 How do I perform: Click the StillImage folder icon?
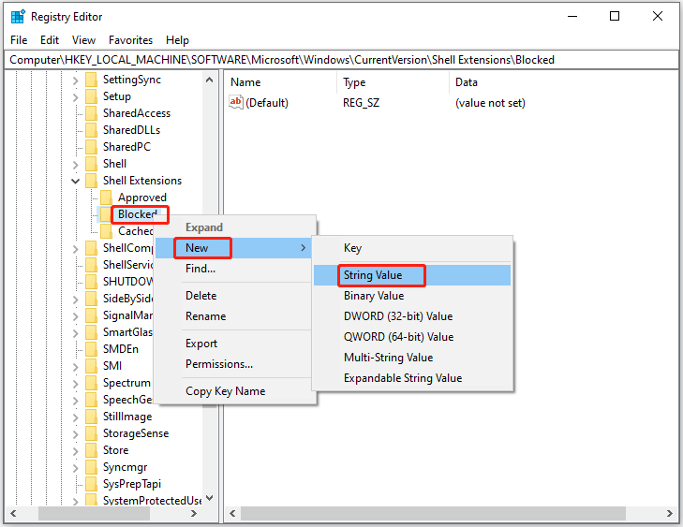[92, 417]
